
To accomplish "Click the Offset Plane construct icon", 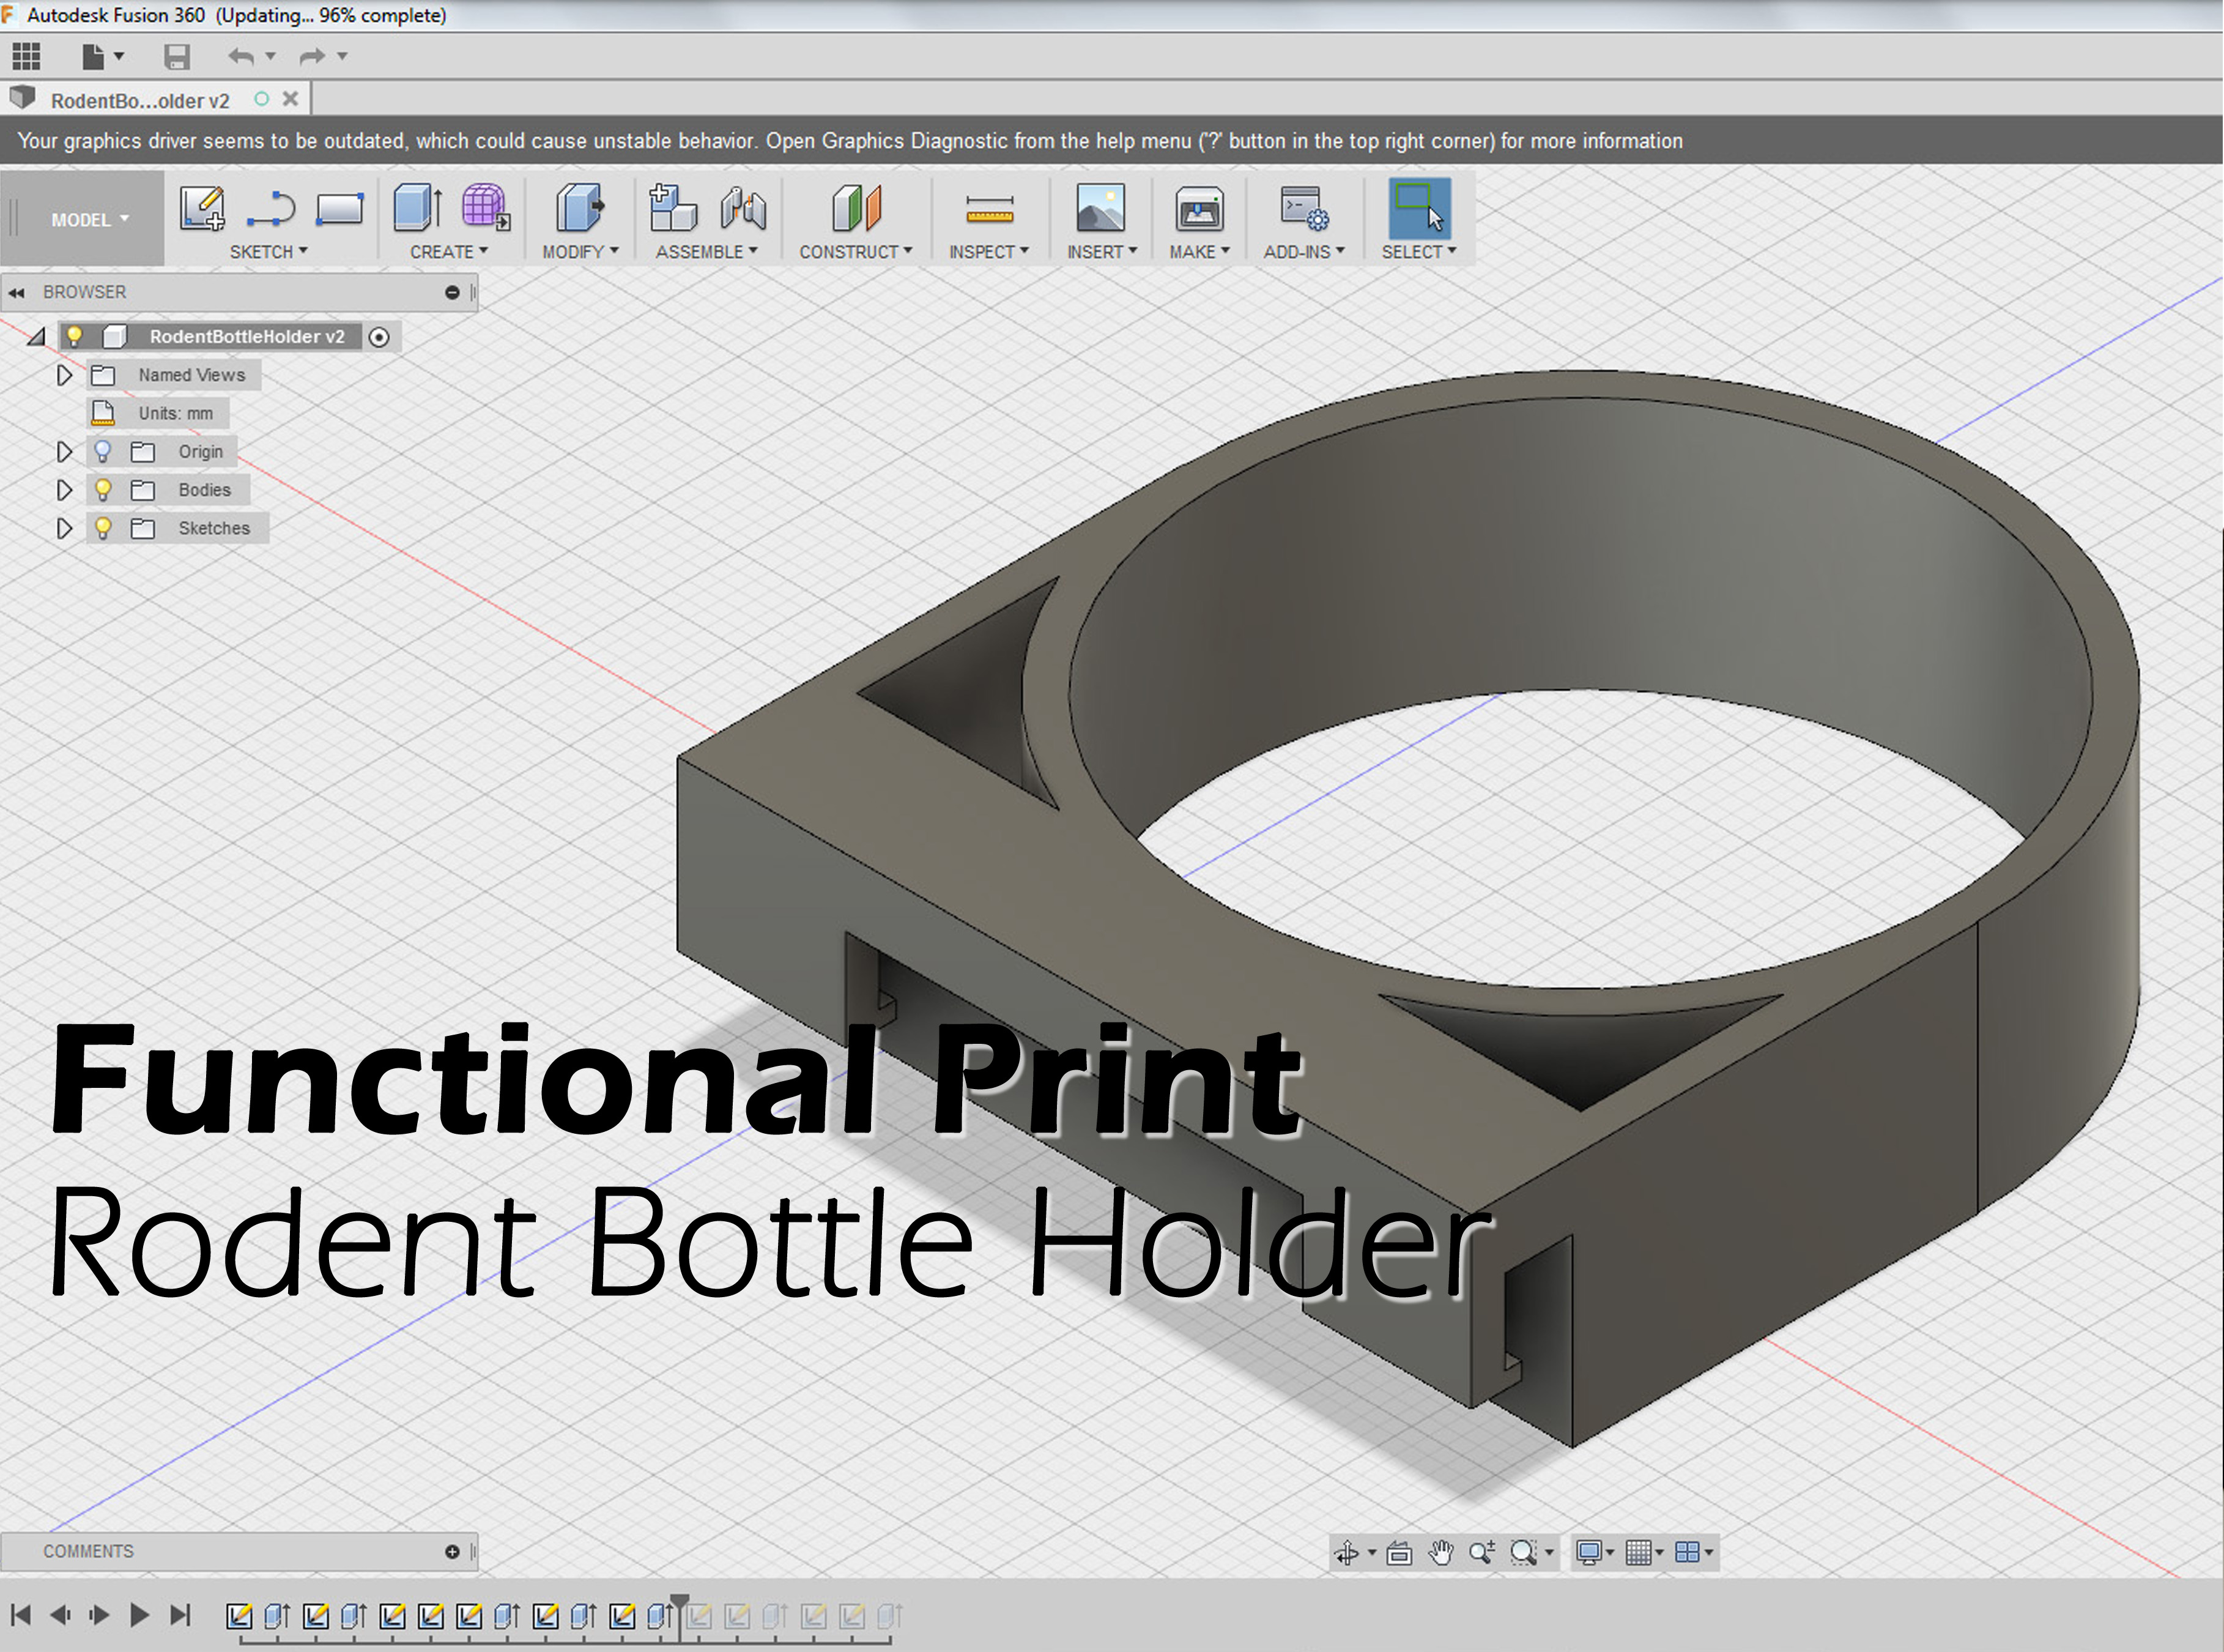I will click(856, 208).
